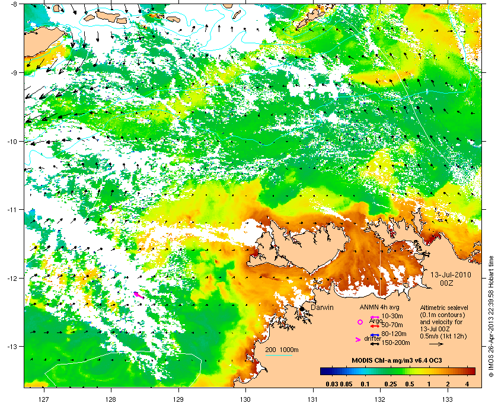Viewport: 498px width, 403px height.
Task: Click the '133' longitude axis label
Action: click(x=448, y=399)
